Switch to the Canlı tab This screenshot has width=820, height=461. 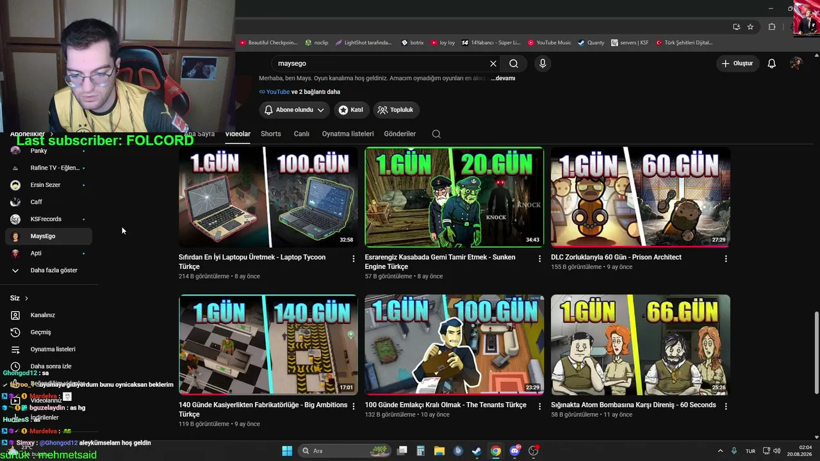coord(302,134)
